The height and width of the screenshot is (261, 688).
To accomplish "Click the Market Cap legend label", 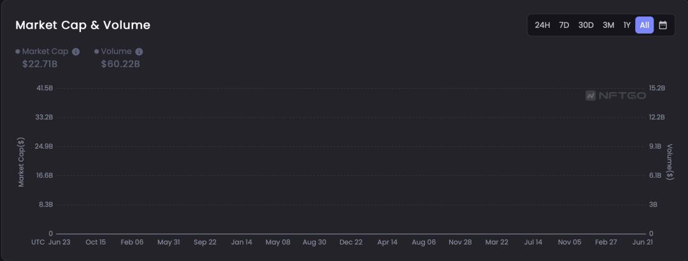I will tap(45, 51).
